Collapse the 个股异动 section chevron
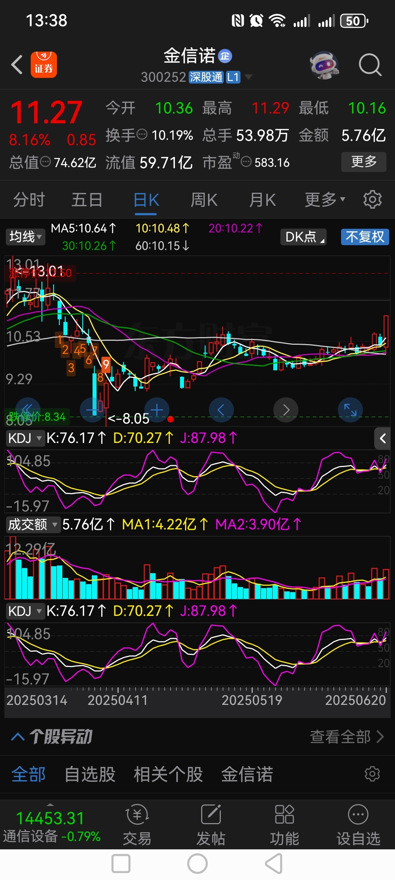 (18, 737)
